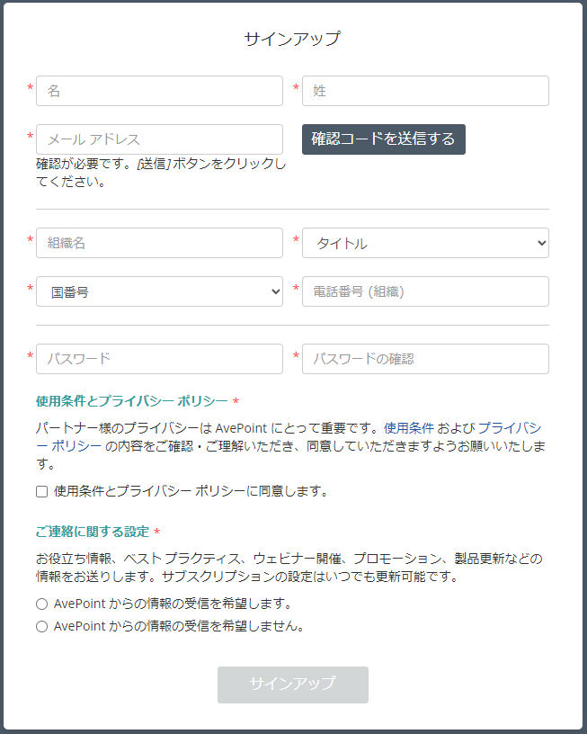Image resolution: width=587 pixels, height=734 pixels.
Task: Check the 使用条件とプライバシー ポリシーに同意します checkbox
Action: [x=42, y=491]
